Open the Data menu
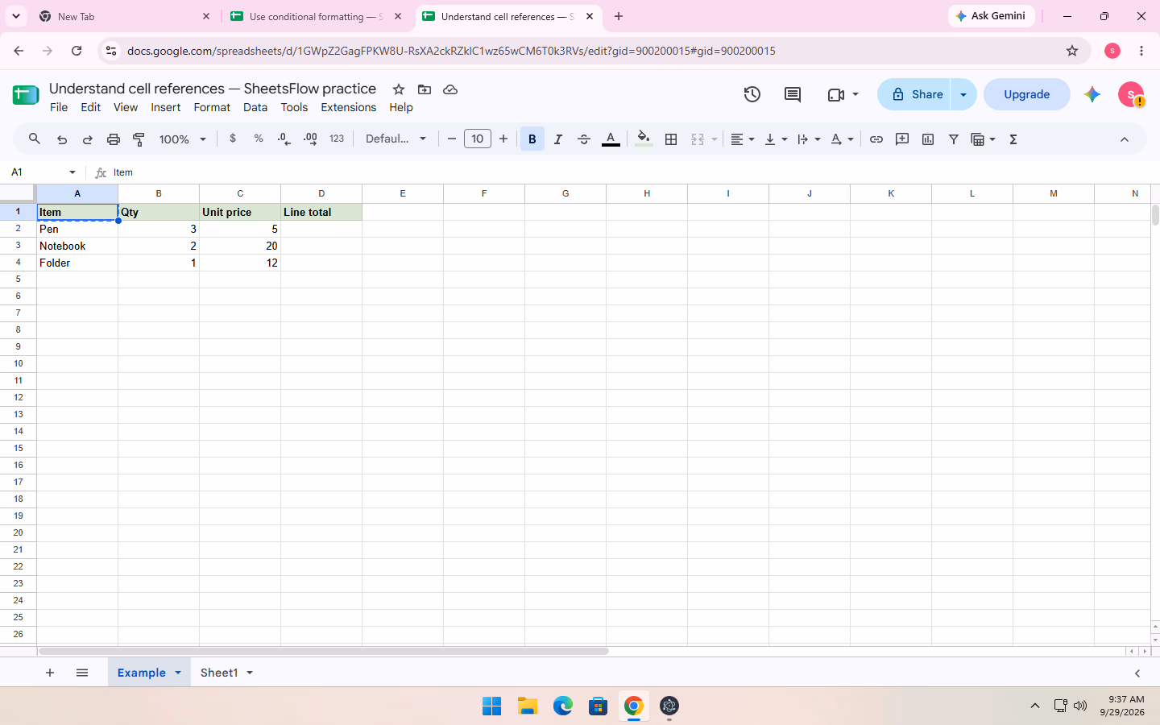 (x=255, y=107)
